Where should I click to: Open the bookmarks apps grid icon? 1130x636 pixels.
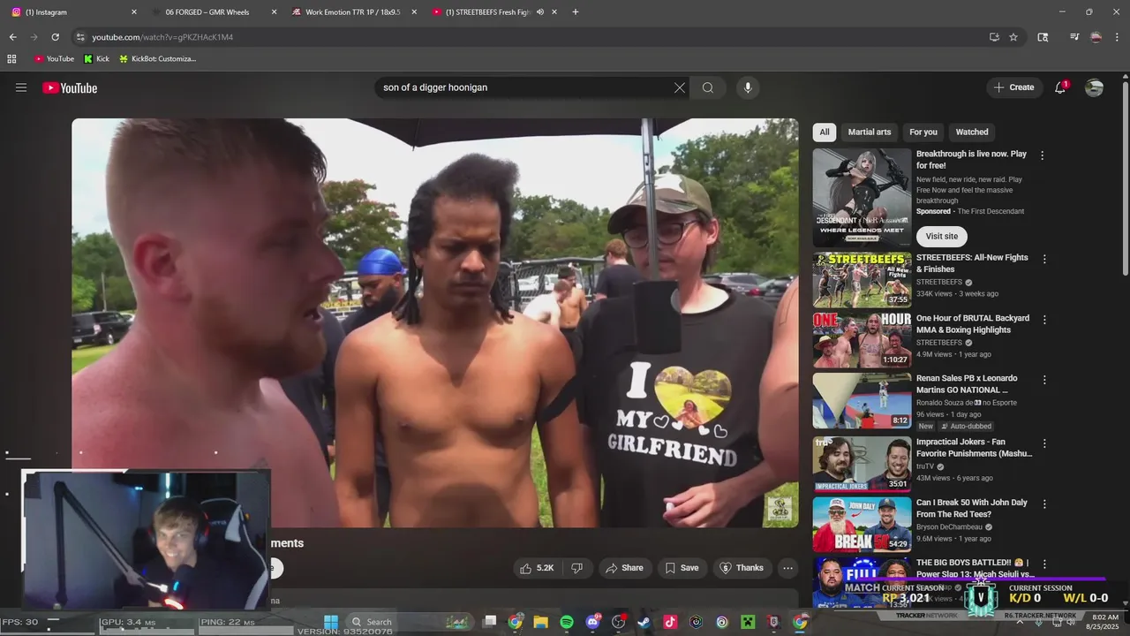(x=11, y=59)
